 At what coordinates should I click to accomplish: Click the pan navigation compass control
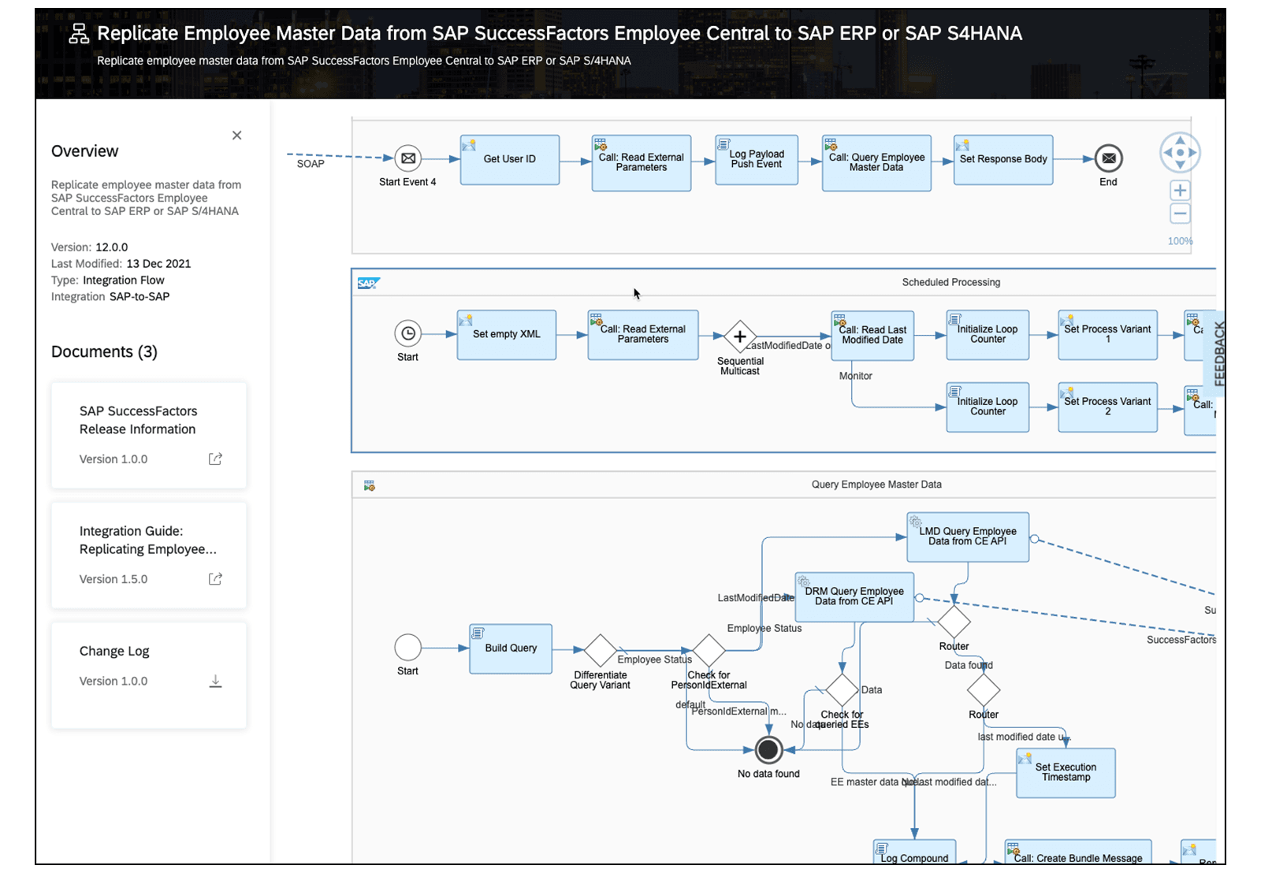point(1180,152)
